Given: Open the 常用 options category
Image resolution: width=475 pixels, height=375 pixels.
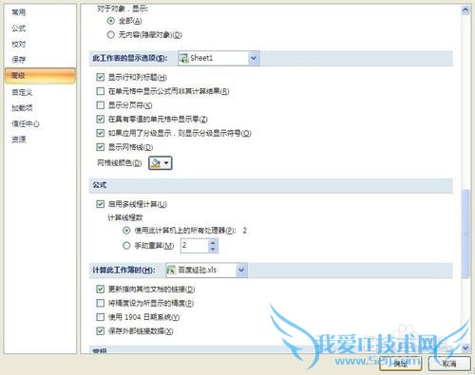Looking at the screenshot, I should 18,12.
